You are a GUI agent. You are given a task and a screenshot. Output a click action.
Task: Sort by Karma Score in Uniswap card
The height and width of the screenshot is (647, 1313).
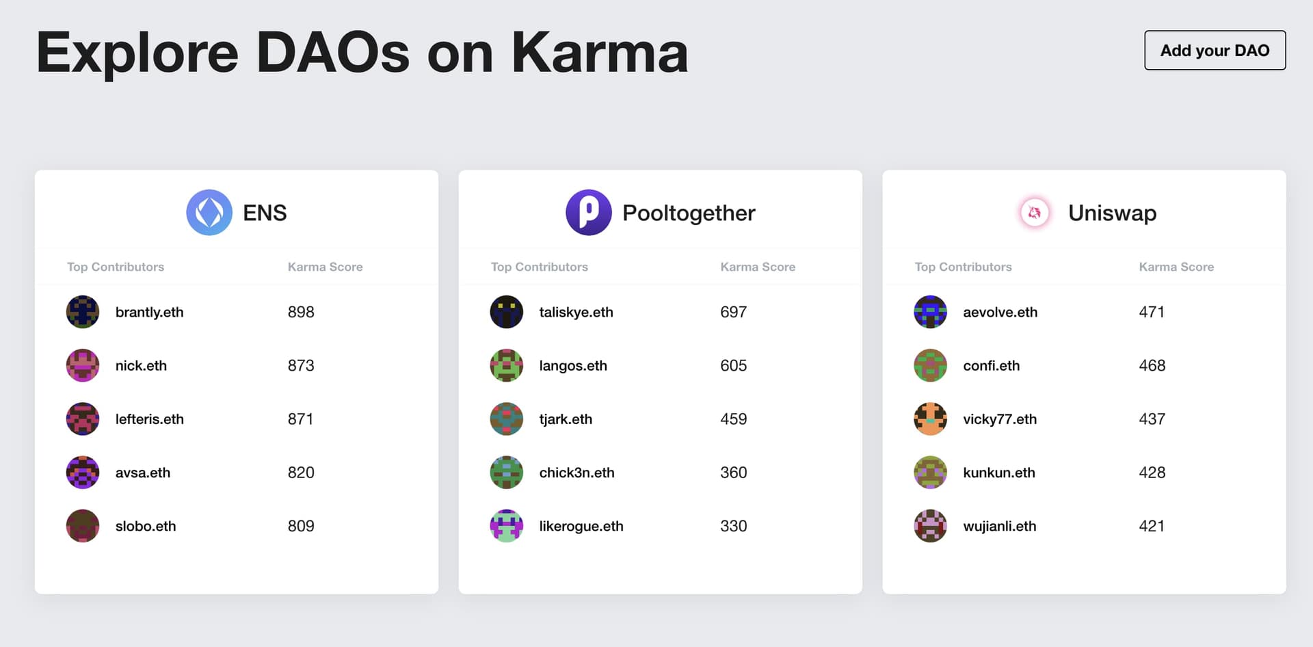pos(1176,267)
